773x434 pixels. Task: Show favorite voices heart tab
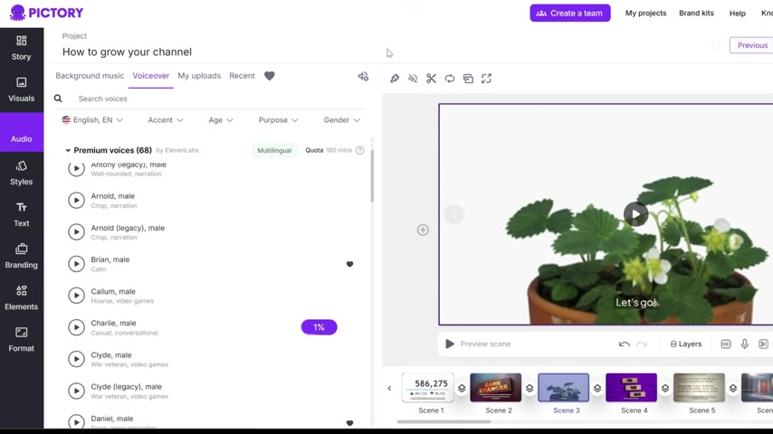tap(269, 76)
